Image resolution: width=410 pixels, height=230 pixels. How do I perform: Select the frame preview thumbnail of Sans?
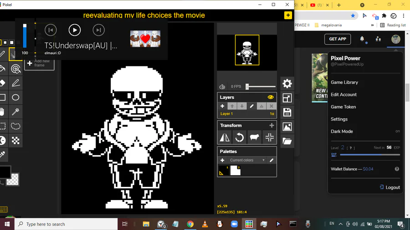pos(247,50)
